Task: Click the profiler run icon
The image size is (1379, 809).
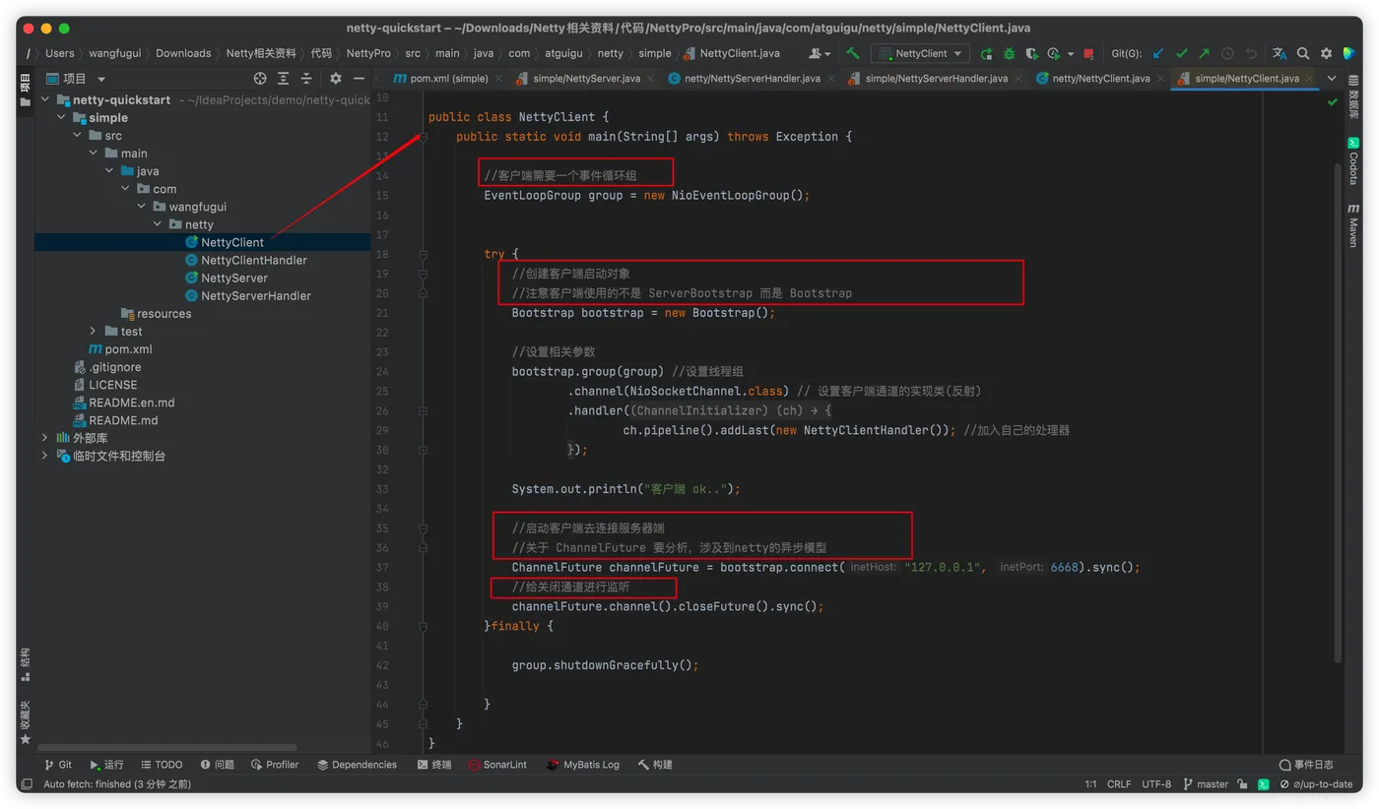Action: pos(1054,53)
